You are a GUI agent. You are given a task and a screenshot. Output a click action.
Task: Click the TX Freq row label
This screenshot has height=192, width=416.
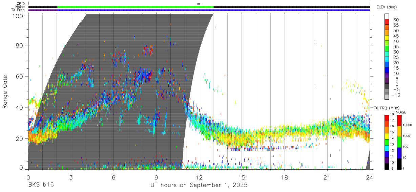click(19, 10)
